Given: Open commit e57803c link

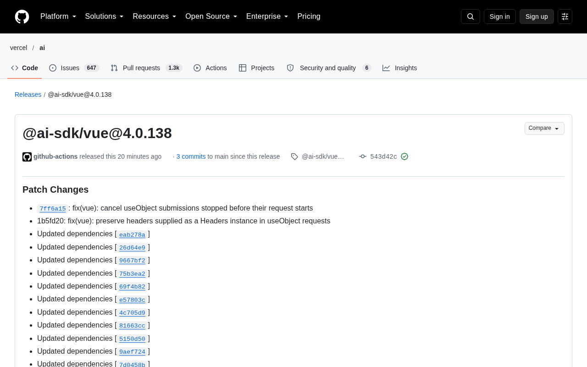Looking at the screenshot, I should tap(132, 300).
